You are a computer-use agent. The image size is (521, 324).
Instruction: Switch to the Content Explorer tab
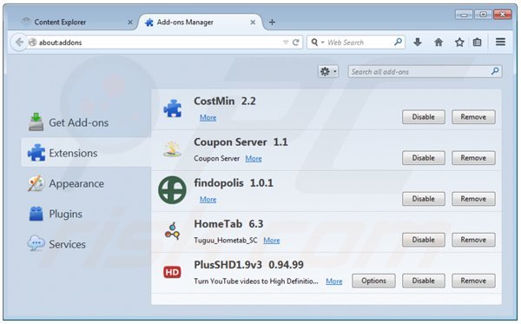[x=75, y=23]
